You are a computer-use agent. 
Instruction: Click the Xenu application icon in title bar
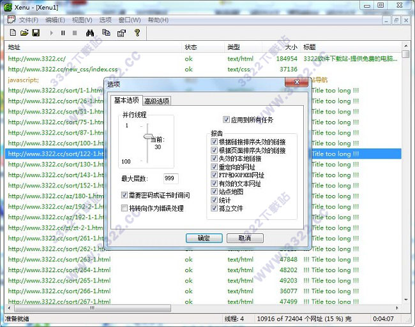click(8, 7)
